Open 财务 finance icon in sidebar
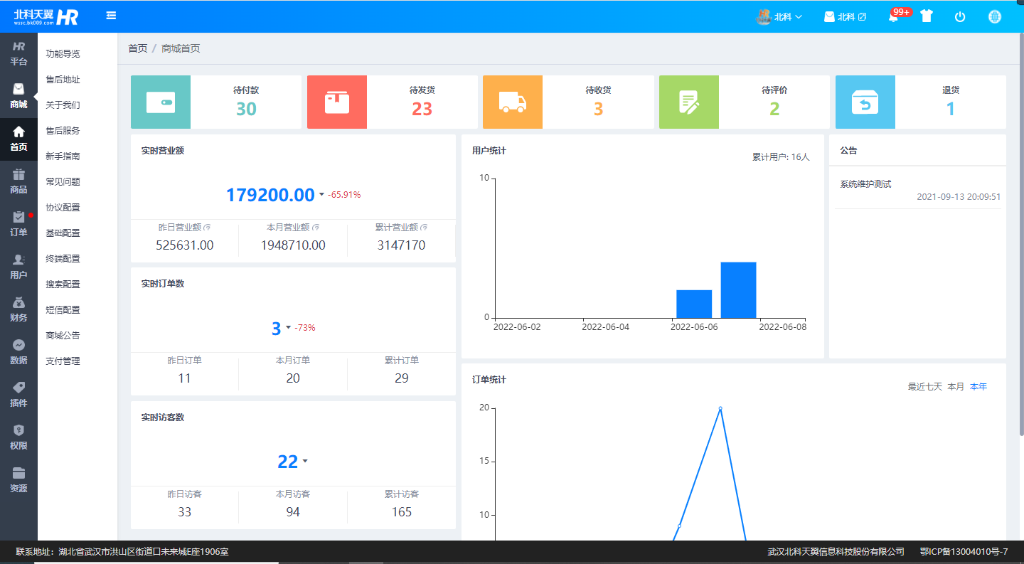This screenshot has height=564, width=1024. tap(18, 310)
